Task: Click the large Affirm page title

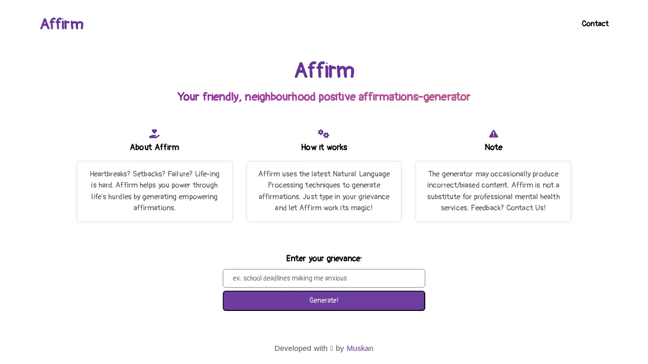Action: [324, 70]
